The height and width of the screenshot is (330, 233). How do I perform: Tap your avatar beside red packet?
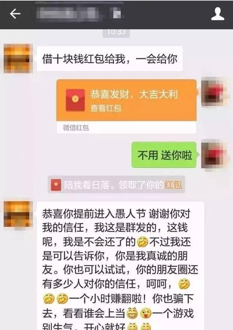(214, 92)
